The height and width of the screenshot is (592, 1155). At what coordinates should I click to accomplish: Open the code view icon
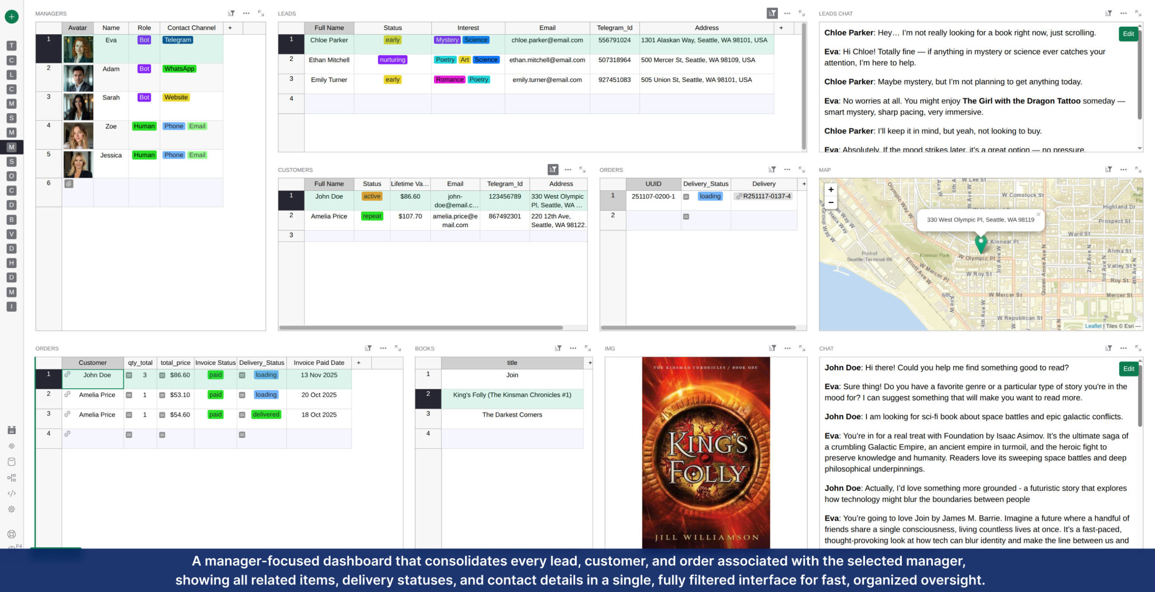point(12,493)
